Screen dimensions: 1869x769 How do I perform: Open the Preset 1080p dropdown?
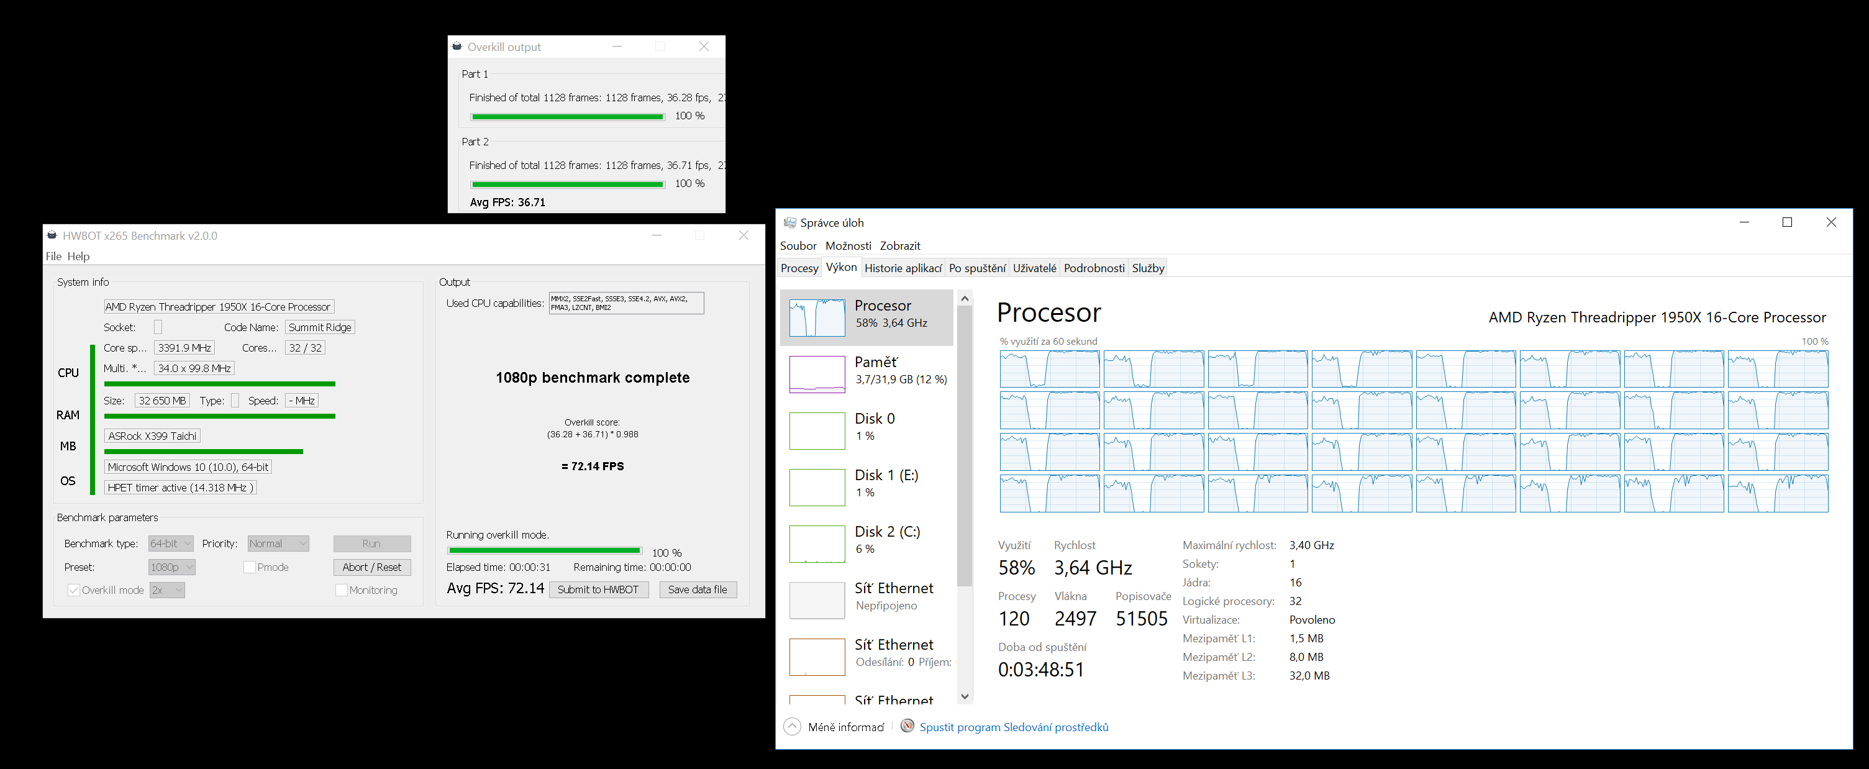coord(172,567)
